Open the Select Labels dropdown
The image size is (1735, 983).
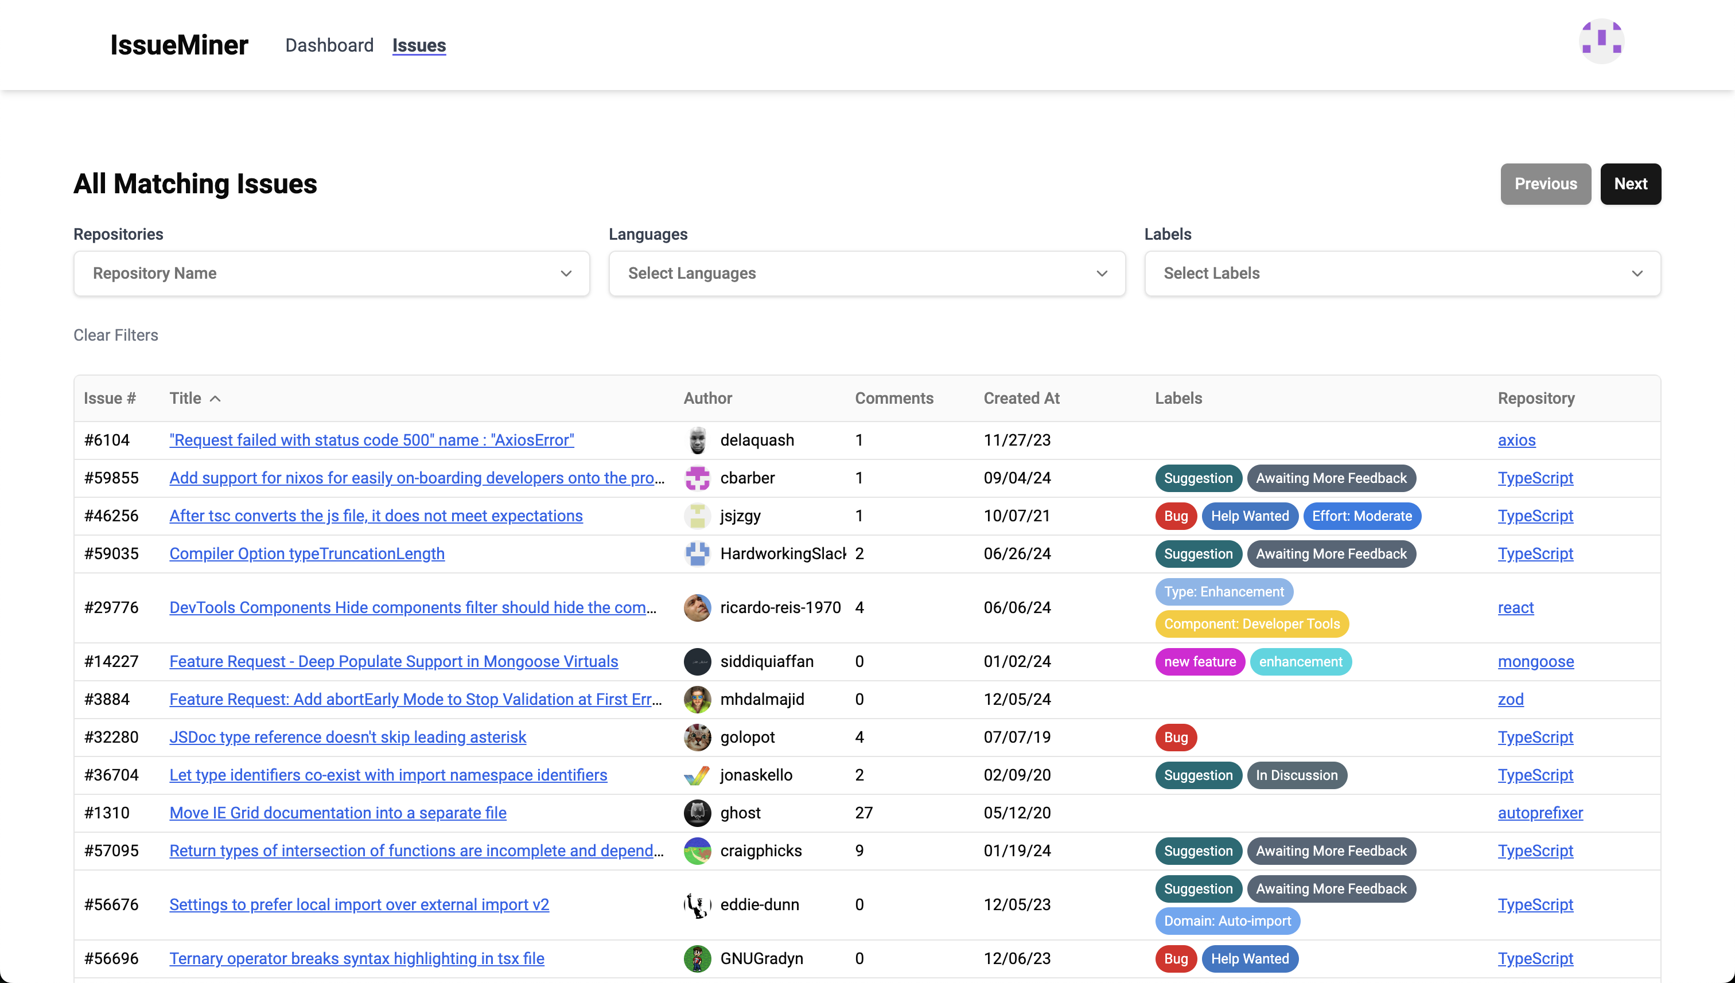point(1402,274)
